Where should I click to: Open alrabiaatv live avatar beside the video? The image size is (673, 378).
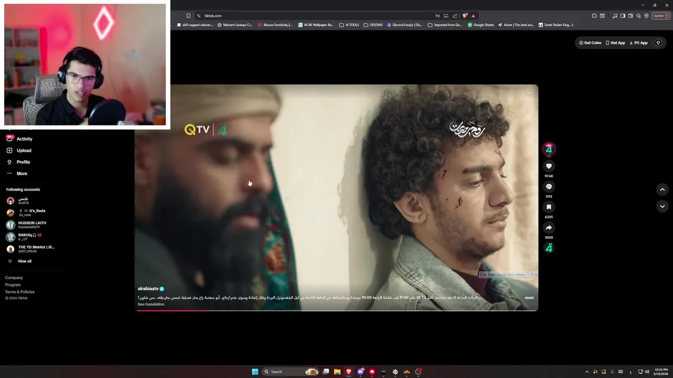548,149
